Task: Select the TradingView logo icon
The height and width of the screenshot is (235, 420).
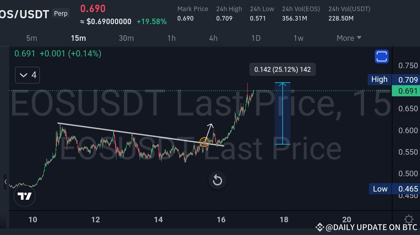Action: (x=25, y=196)
